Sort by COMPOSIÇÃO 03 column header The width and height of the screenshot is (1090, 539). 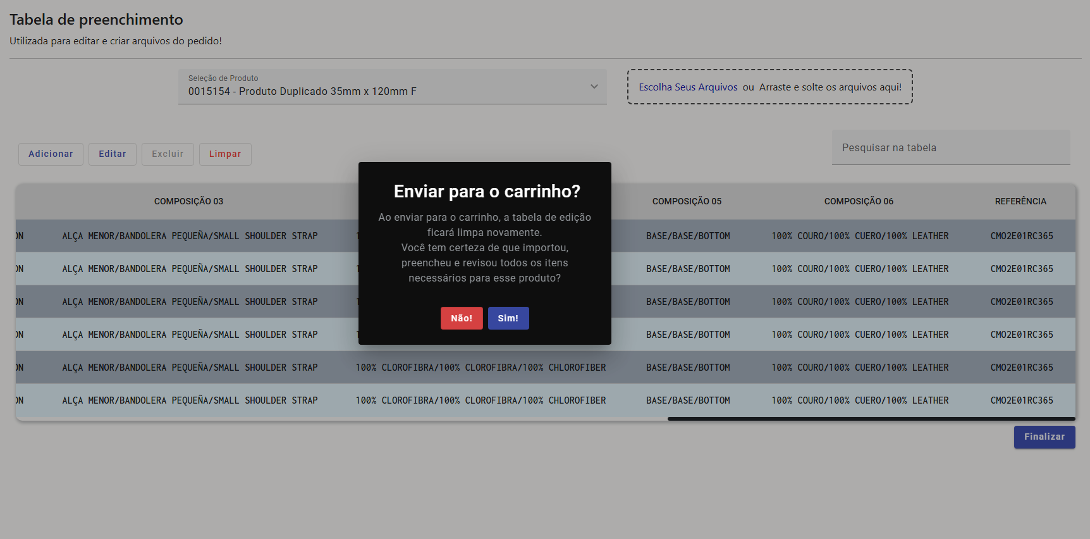click(x=188, y=202)
